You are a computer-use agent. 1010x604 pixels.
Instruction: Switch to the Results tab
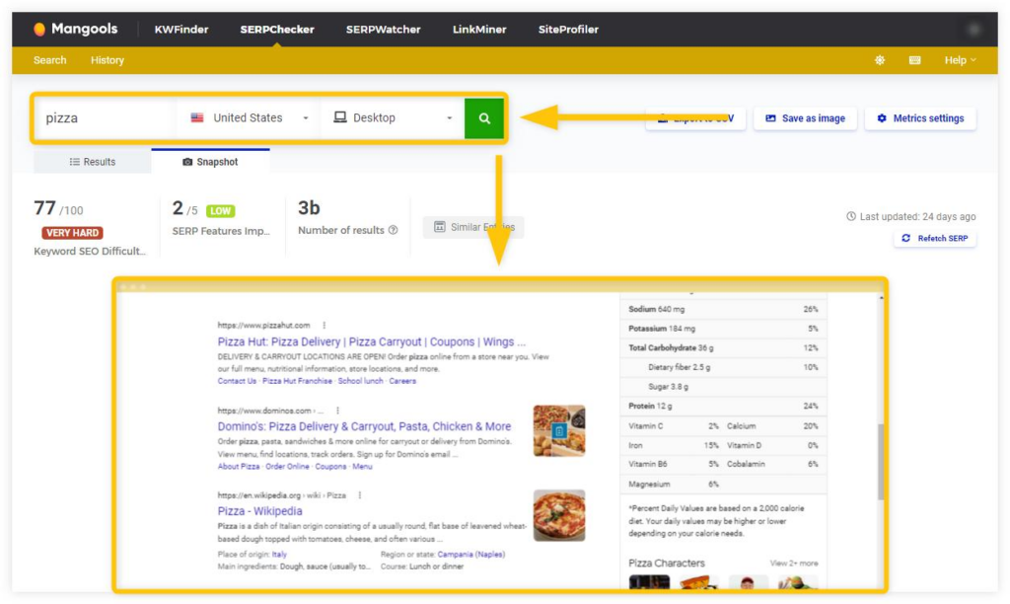(92, 162)
